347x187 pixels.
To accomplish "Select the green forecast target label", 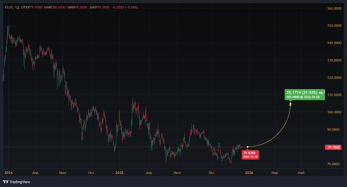I will (x=305, y=95).
